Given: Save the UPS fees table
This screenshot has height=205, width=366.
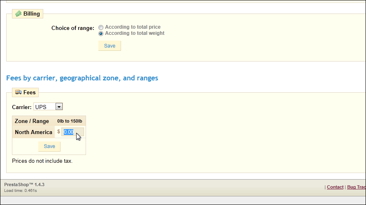Looking at the screenshot, I should 49,146.
